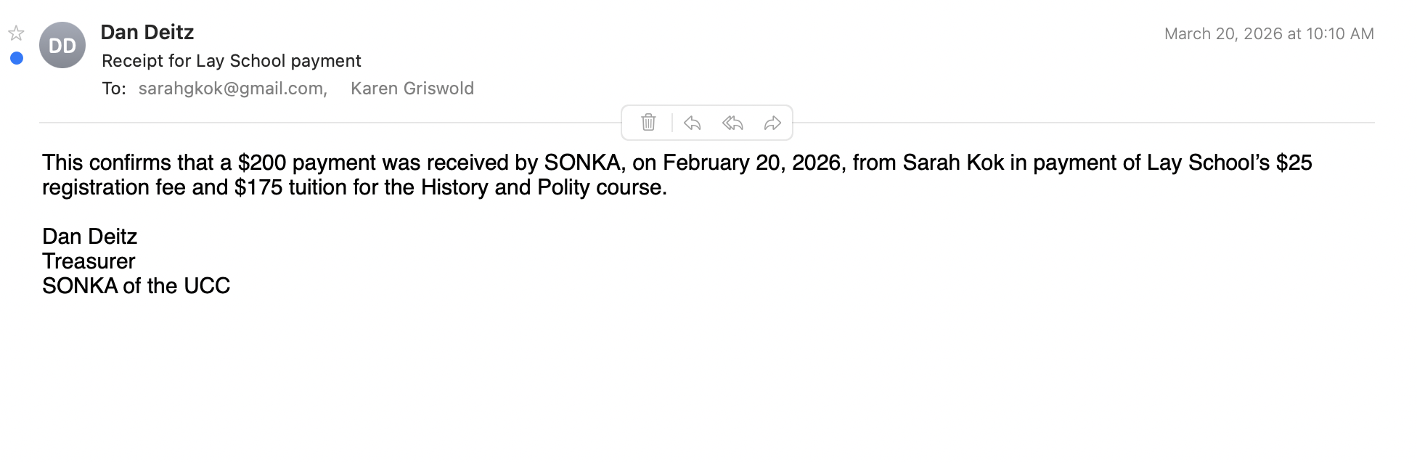
Task: Click the Dan Deitz signature line
Action: pos(90,237)
